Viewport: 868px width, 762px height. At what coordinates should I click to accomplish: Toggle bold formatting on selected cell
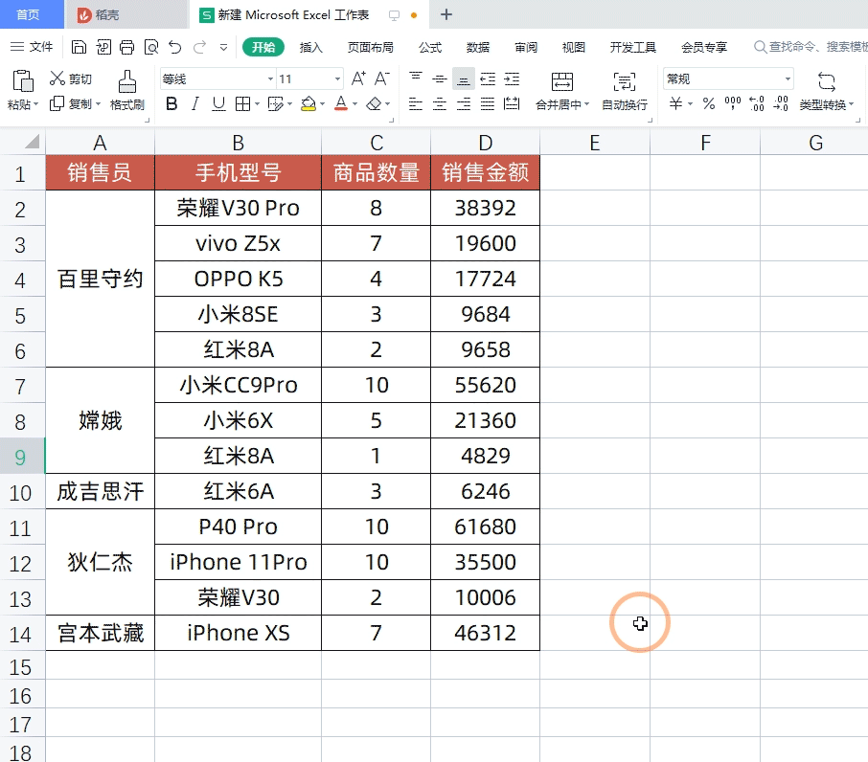(170, 103)
